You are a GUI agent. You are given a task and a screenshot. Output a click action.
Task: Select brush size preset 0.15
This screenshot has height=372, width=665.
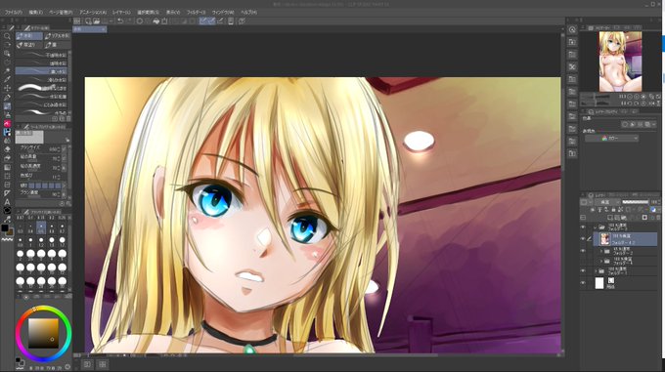pyautogui.click(x=41, y=217)
